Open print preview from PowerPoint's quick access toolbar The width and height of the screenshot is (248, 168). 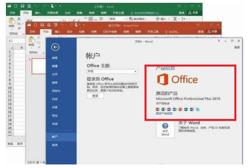pos(49,25)
